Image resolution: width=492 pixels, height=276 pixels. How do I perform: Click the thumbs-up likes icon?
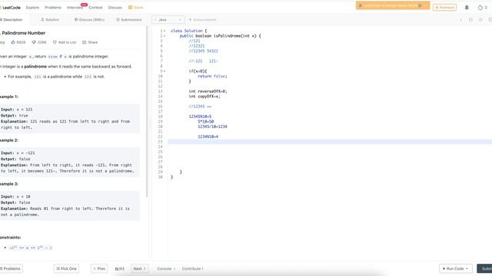(x=13, y=42)
